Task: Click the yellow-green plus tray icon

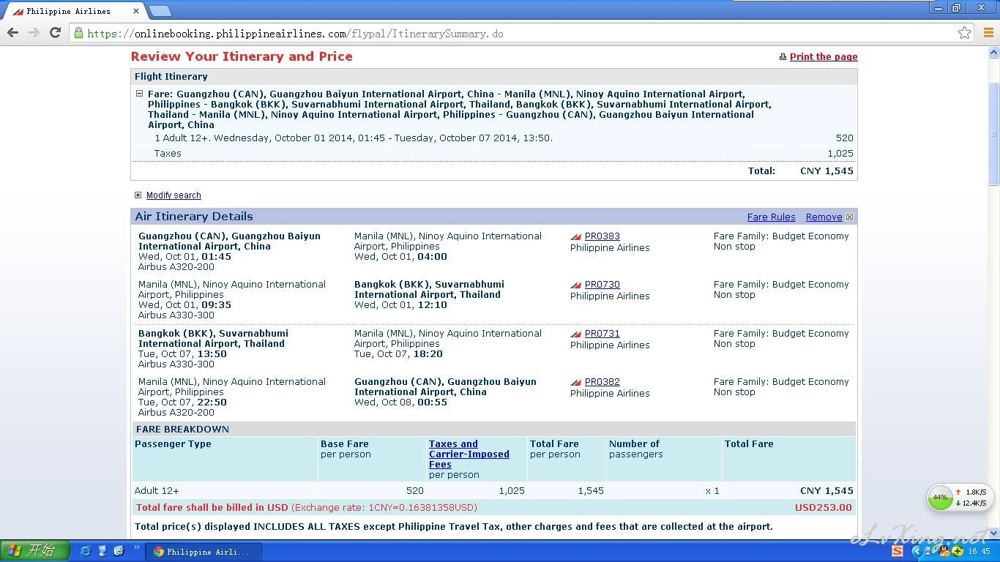Action: (x=958, y=551)
